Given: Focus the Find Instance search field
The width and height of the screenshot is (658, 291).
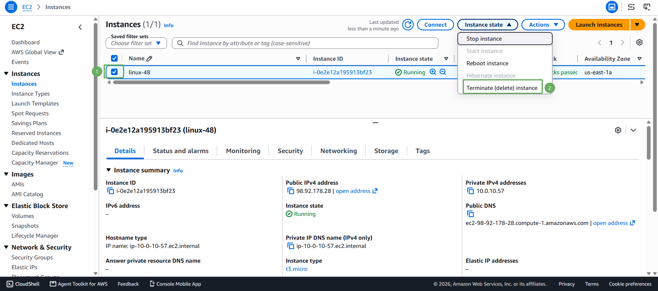Looking at the screenshot, I should [x=305, y=43].
